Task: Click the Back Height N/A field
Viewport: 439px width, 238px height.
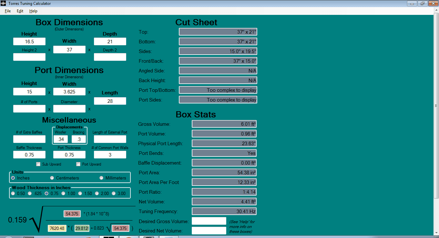Action: (218, 80)
